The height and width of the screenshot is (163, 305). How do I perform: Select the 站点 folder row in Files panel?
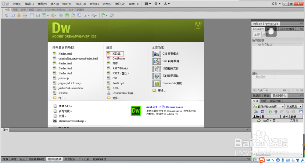[277, 121]
